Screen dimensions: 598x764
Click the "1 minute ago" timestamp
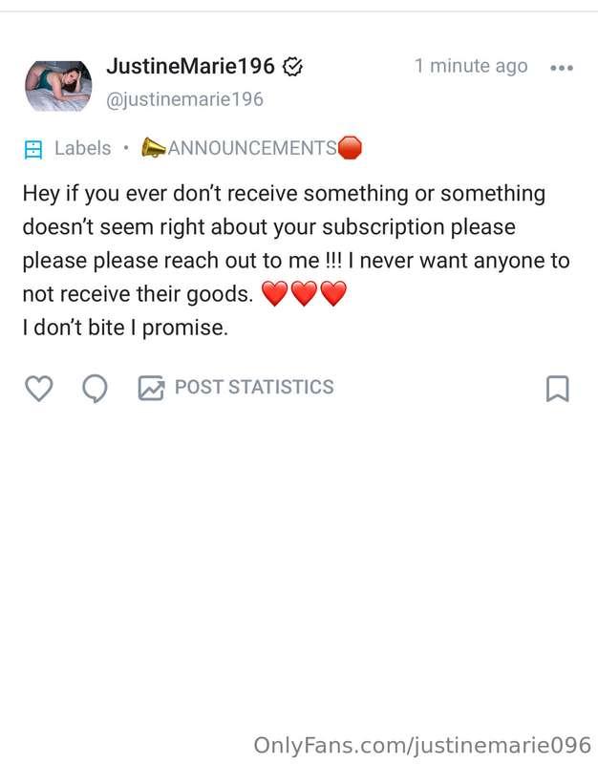[x=470, y=66]
